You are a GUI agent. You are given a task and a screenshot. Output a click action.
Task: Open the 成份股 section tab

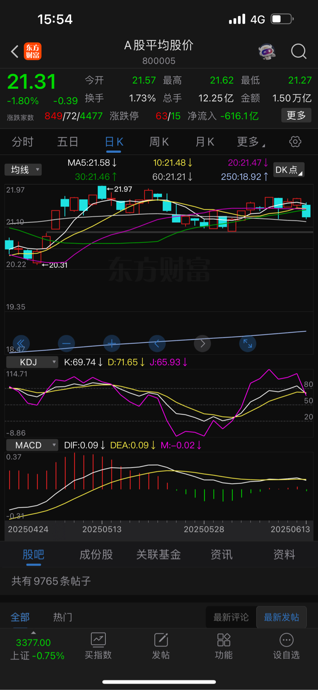point(96,555)
